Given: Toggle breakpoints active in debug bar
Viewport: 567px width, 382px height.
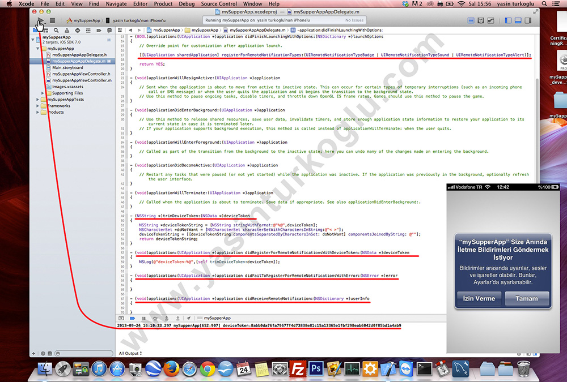Looking at the screenshot, I should 132,318.
